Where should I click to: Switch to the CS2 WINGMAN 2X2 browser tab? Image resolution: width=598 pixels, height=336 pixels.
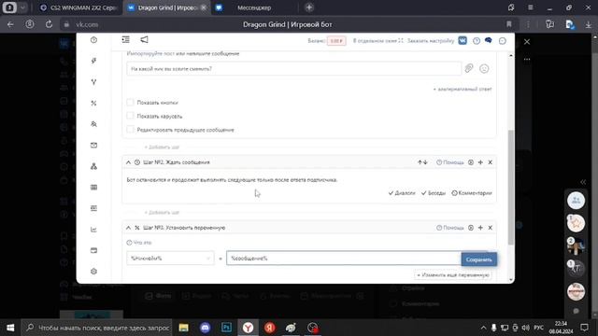tap(78, 7)
